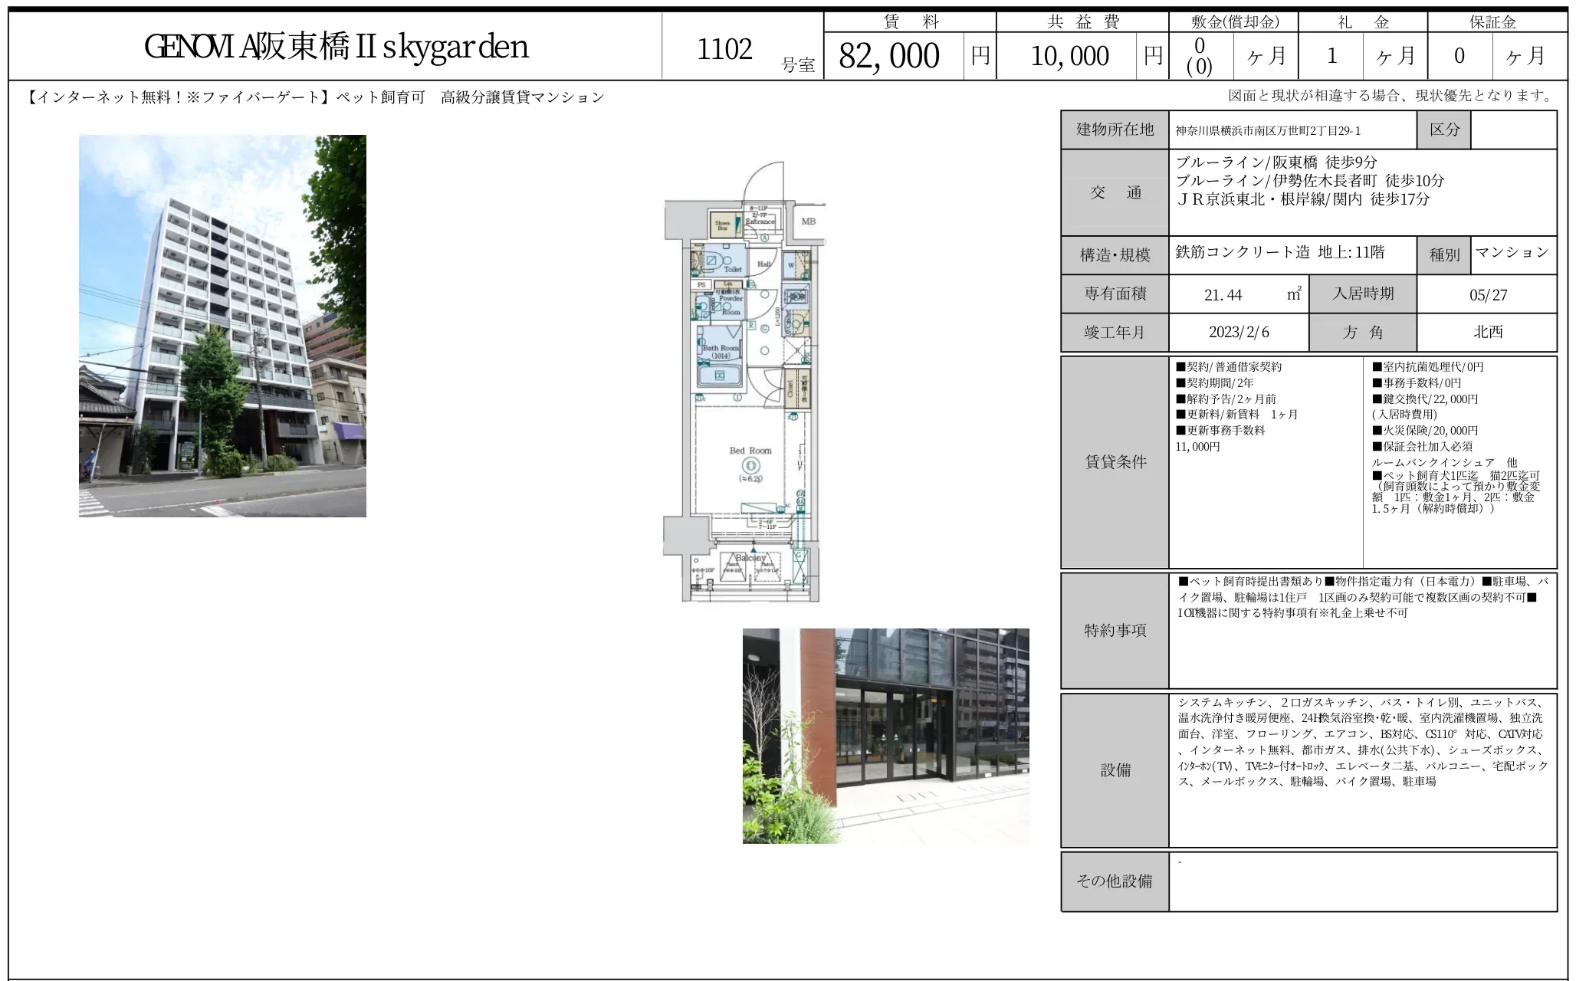Click 鍵交換代/22,000円 line
The image size is (1576, 981).
[x=1424, y=399]
